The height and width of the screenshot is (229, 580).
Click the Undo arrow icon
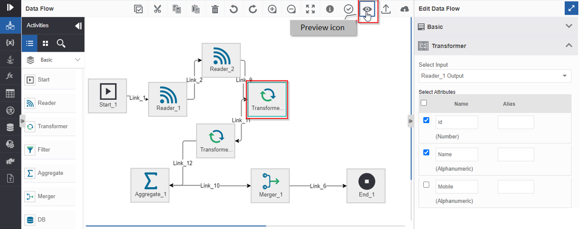(x=234, y=9)
